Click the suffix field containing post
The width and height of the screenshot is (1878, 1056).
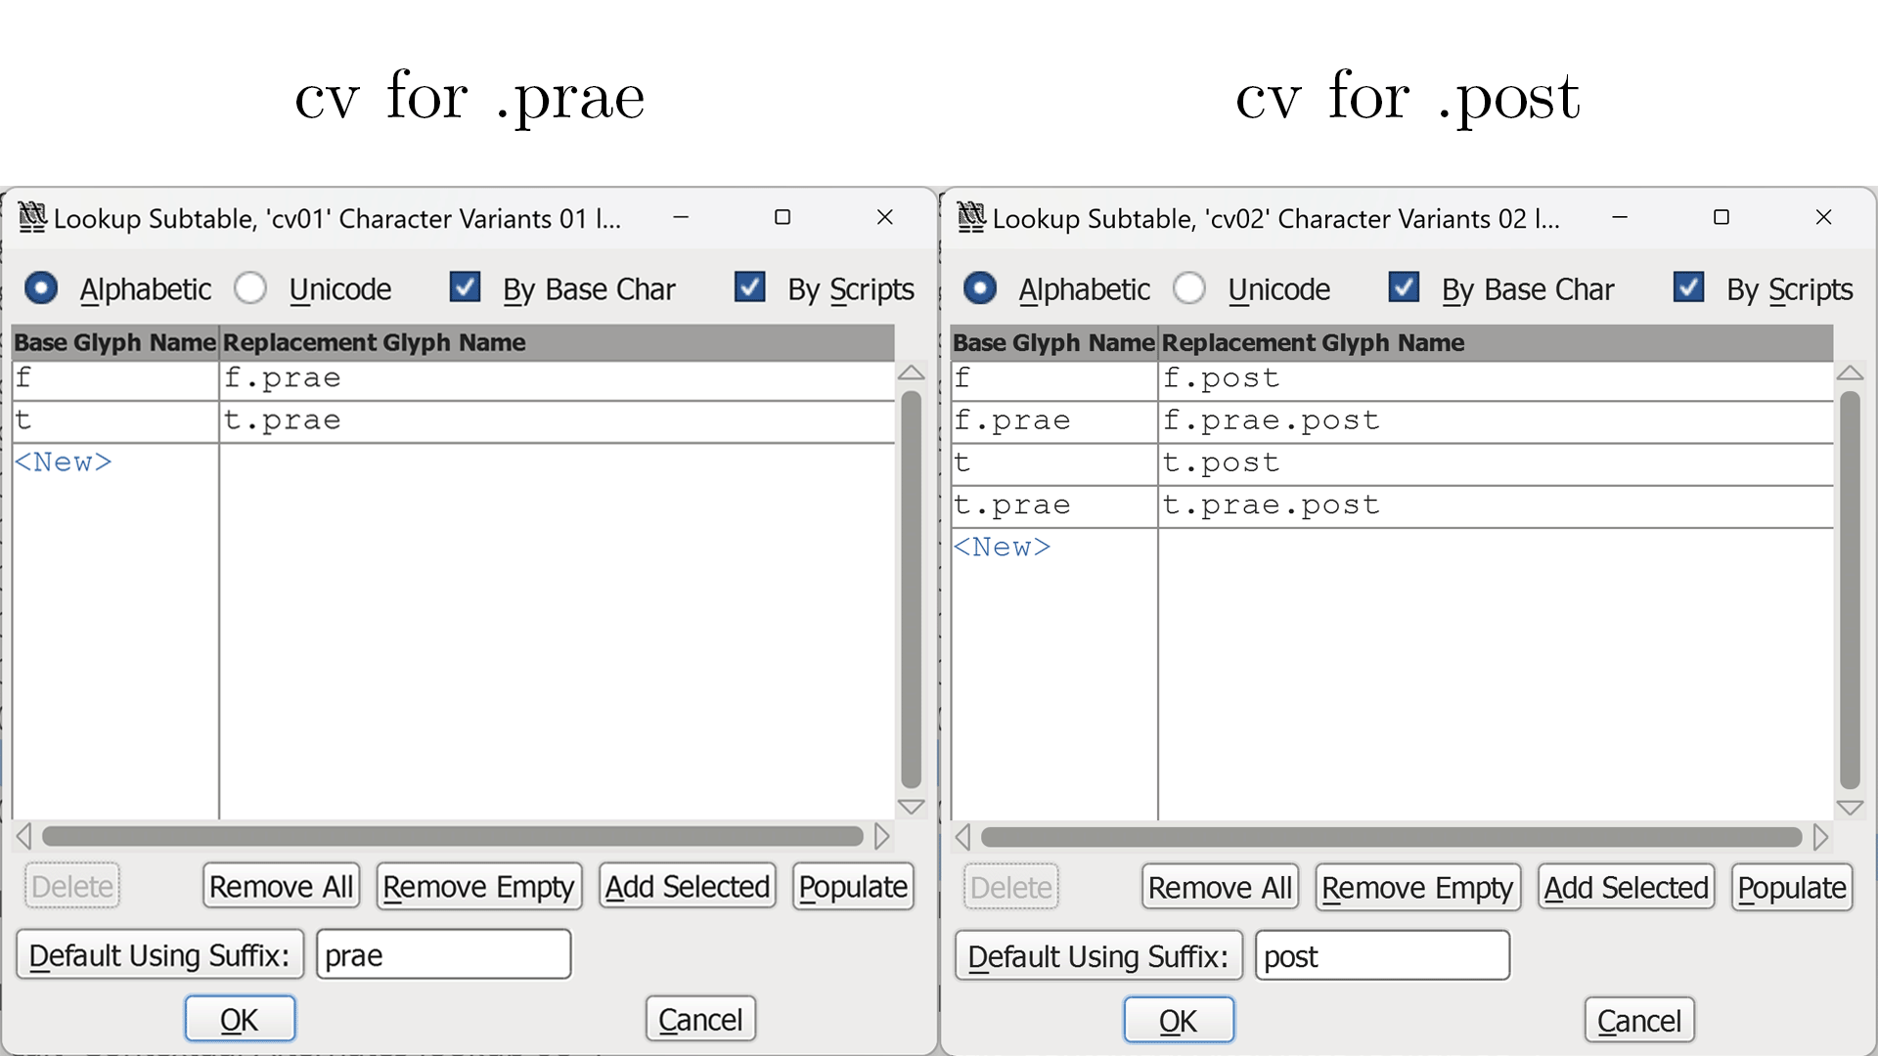1382,956
